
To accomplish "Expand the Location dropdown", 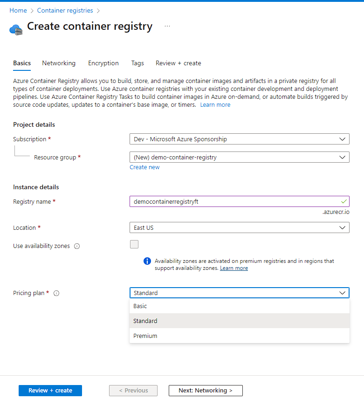I will coord(239,227).
